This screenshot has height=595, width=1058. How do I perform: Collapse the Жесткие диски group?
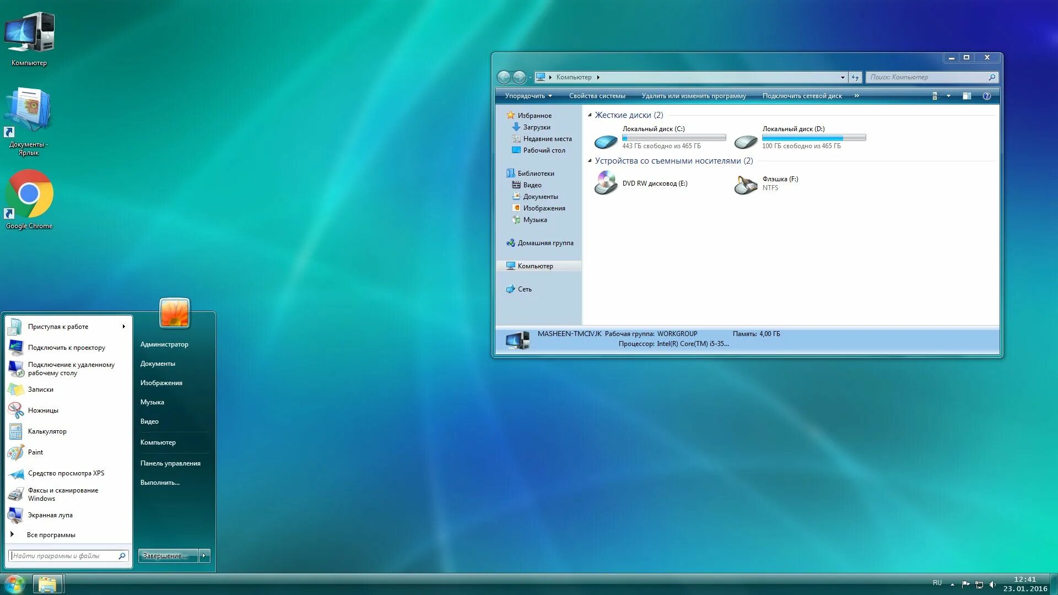[590, 115]
